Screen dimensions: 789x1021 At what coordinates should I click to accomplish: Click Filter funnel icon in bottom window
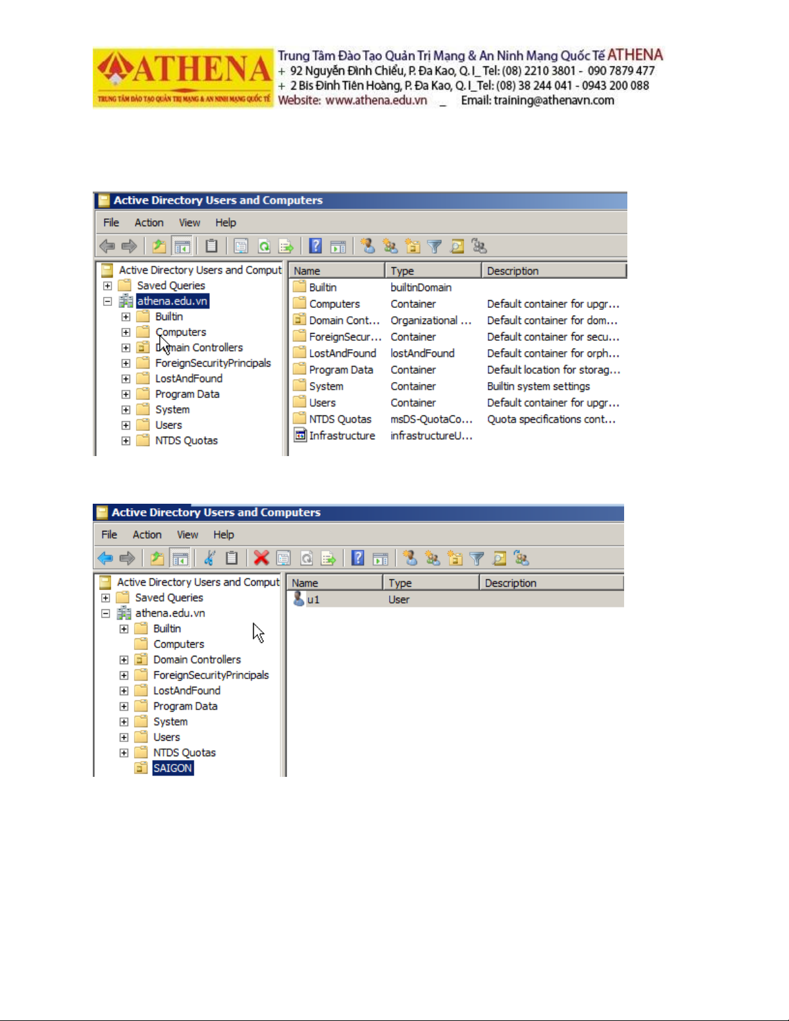(x=477, y=558)
